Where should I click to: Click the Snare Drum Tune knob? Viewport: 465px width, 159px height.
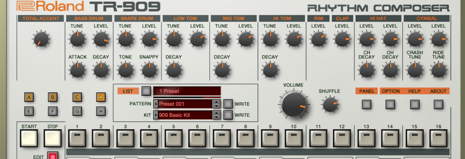125,39
